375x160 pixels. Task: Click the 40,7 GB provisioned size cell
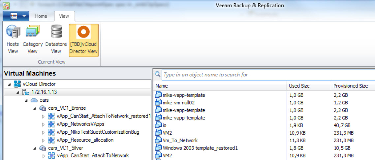[x=342, y=125]
